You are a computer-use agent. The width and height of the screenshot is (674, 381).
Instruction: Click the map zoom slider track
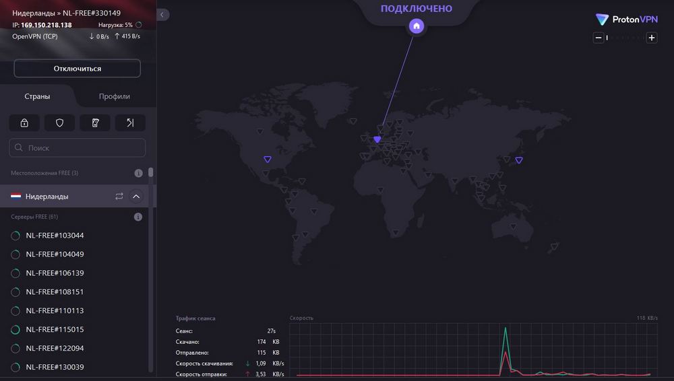tap(625, 38)
